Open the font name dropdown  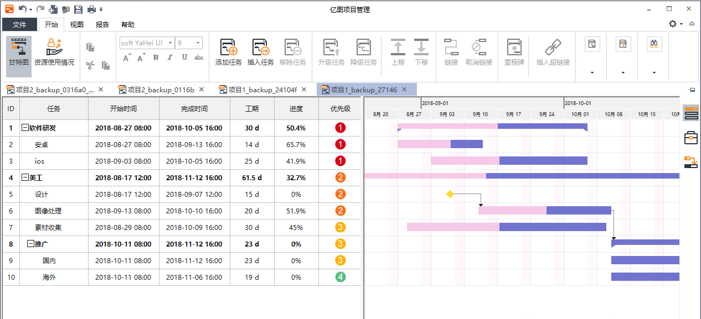(x=170, y=43)
